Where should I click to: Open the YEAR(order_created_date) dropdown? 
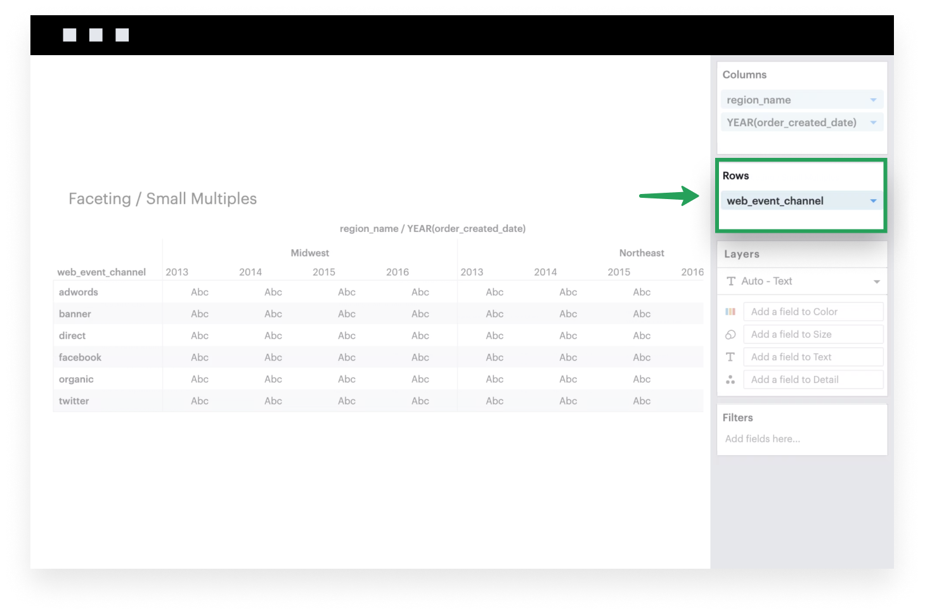[x=874, y=122]
